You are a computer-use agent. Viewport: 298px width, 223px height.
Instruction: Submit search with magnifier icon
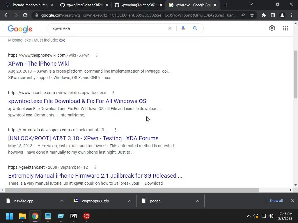[x=195, y=28]
